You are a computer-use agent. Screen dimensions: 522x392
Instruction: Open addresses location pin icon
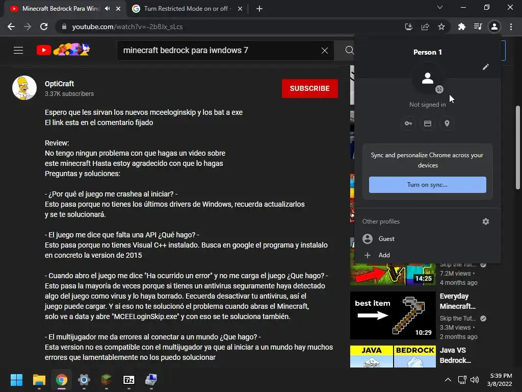point(447,124)
